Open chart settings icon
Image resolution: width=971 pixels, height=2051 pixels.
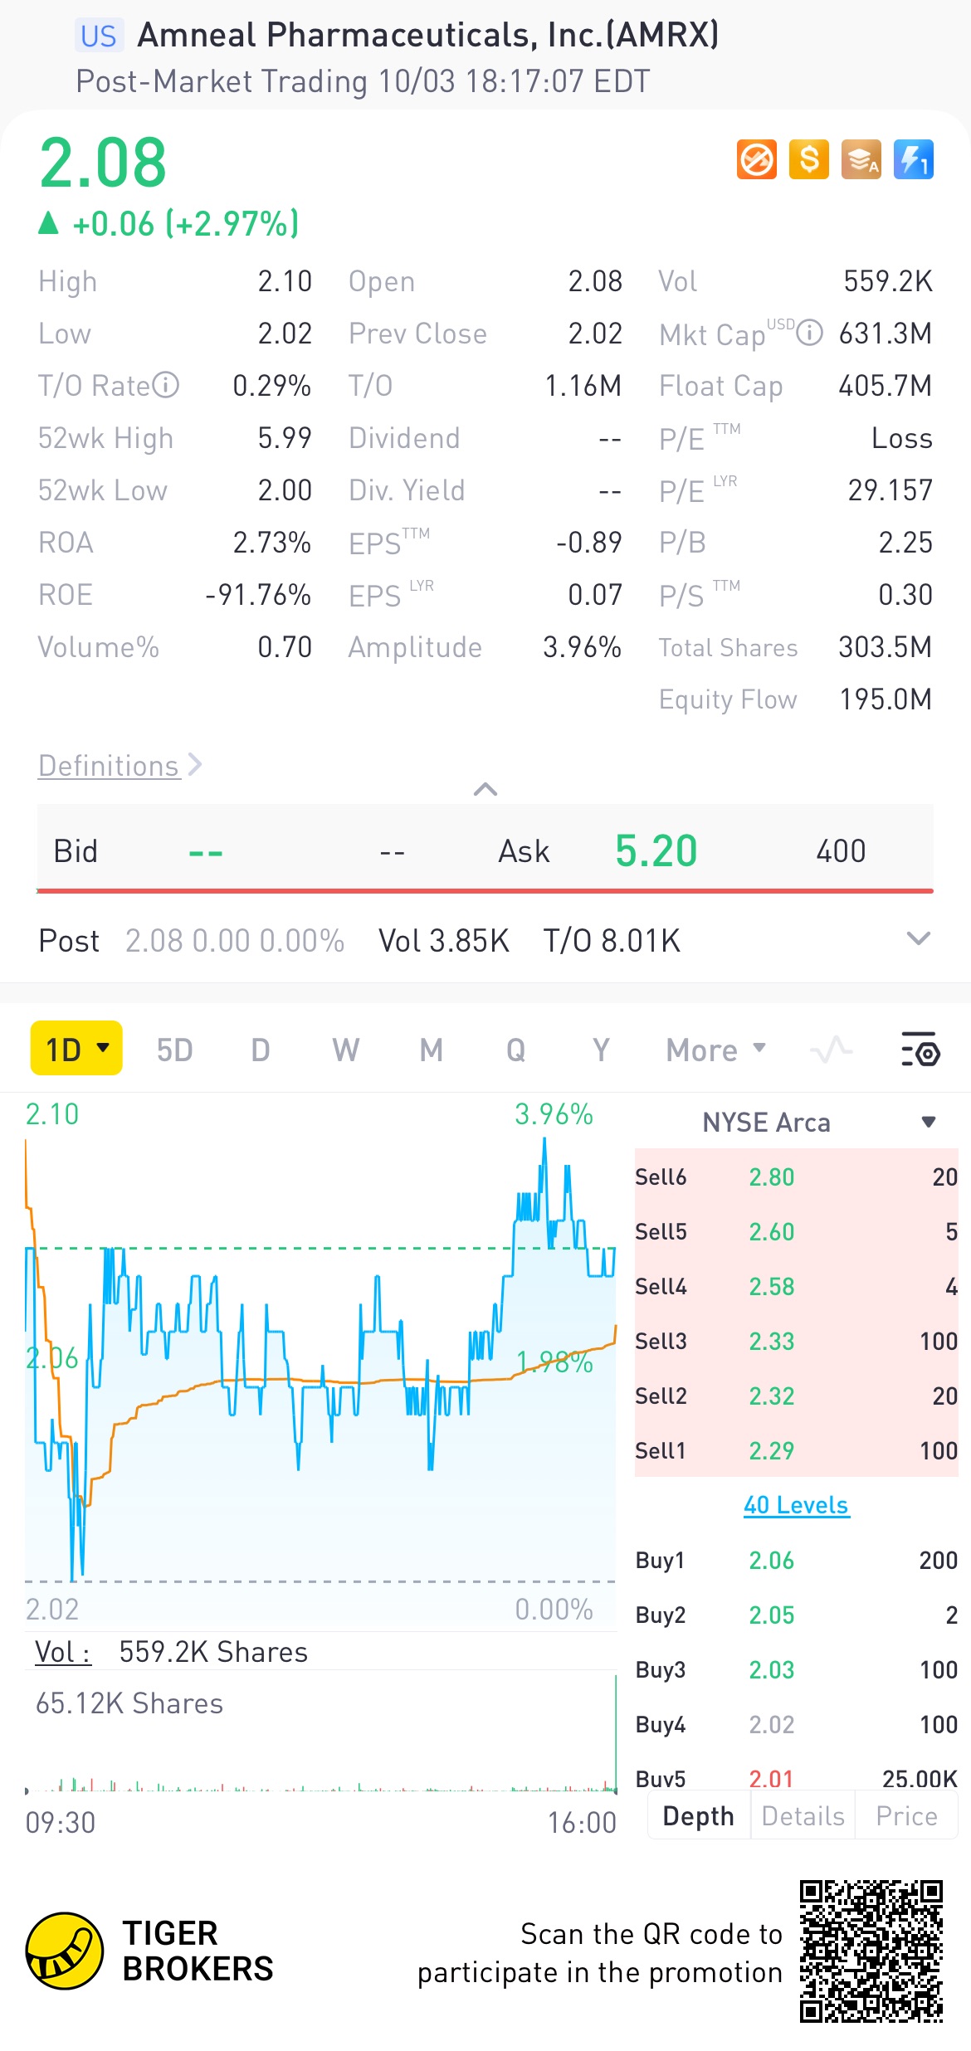tap(920, 1050)
